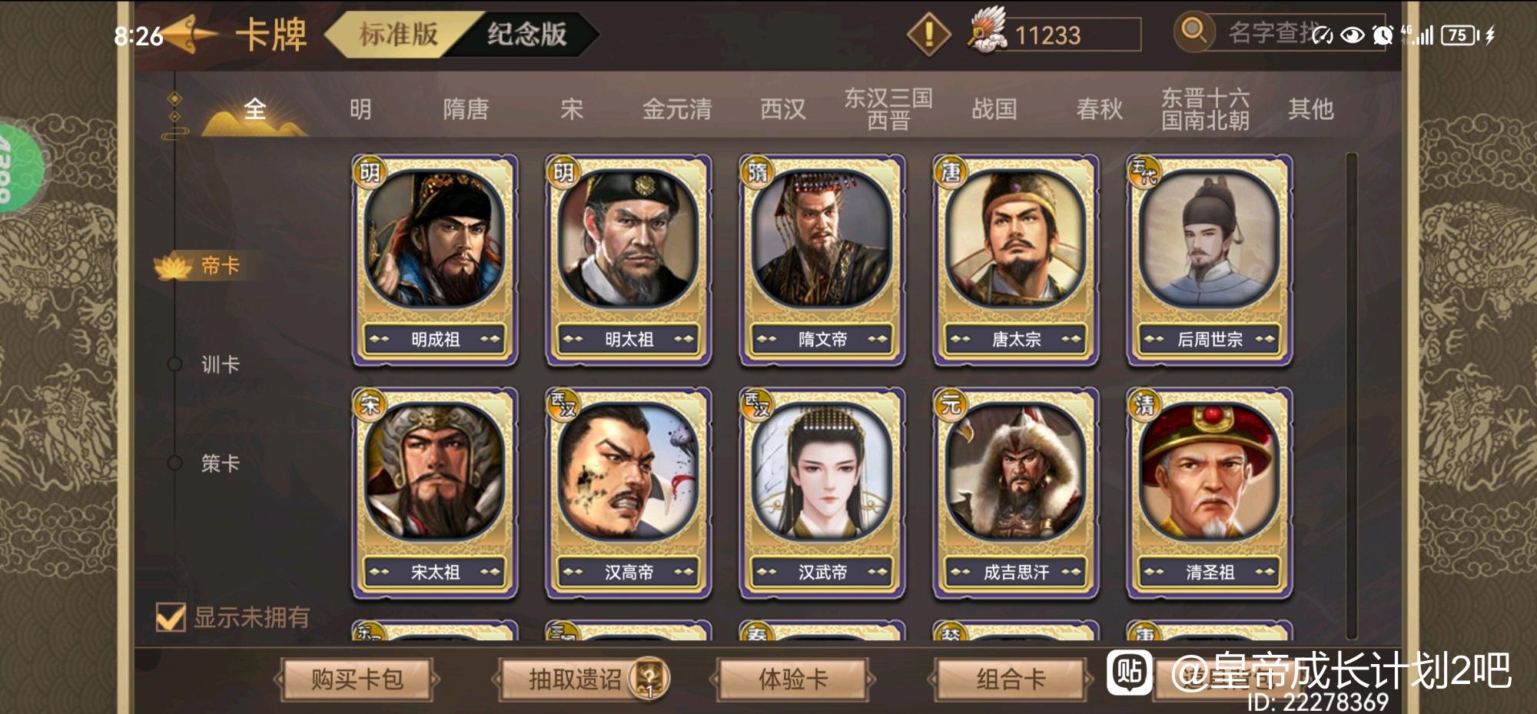Viewport: 1537px width, 714px height.
Task: Switch to the 东汉三国西晋 tab
Action: tap(888, 109)
